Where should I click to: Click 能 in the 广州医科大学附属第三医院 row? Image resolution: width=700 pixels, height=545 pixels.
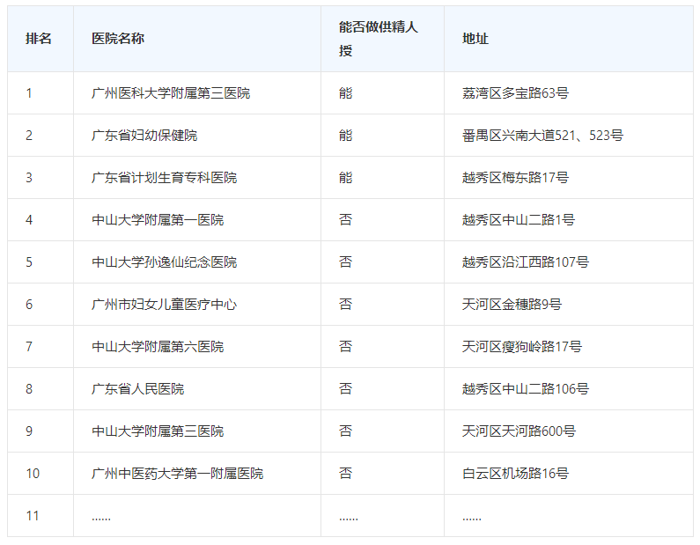pos(345,93)
